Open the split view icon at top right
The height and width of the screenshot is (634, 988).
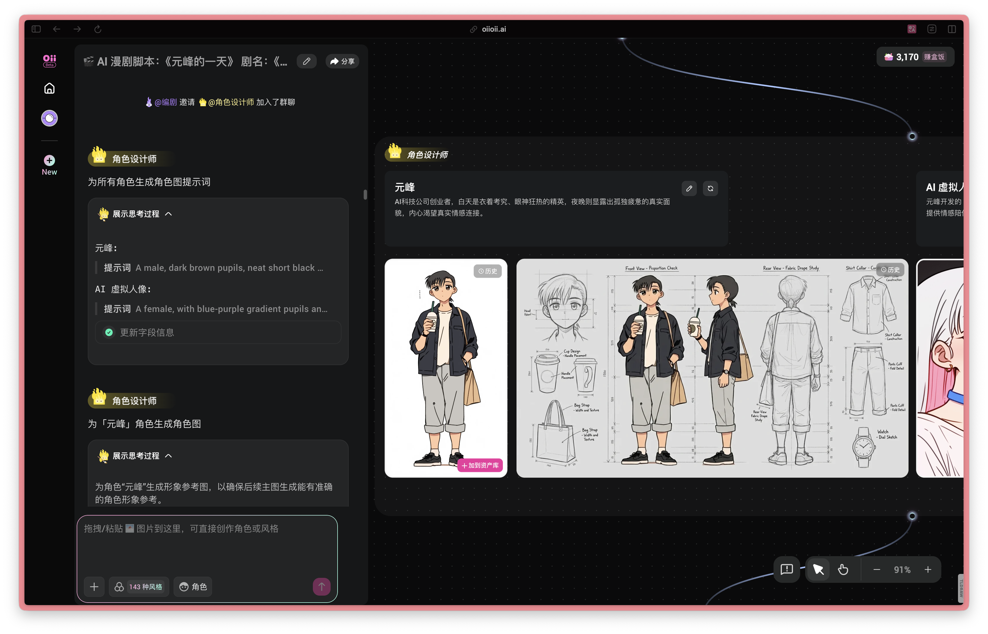click(x=952, y=29)
